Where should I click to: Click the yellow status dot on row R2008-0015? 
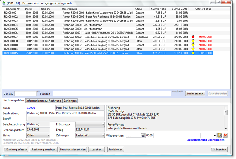pyautogui.click(x=193, y=53)
